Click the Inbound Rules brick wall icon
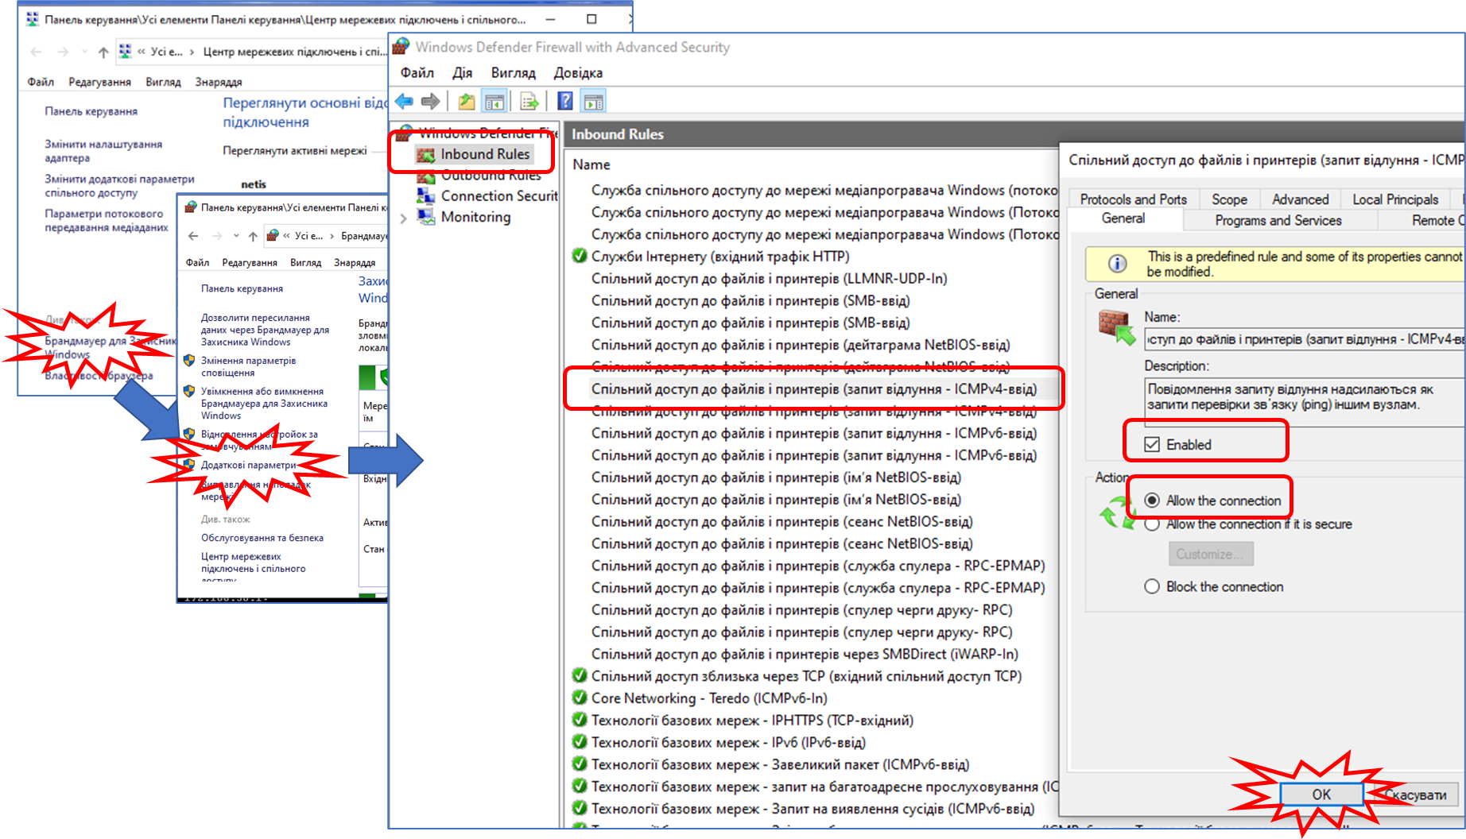Screen dimensions: 1466x839 (x=426, y=154)
